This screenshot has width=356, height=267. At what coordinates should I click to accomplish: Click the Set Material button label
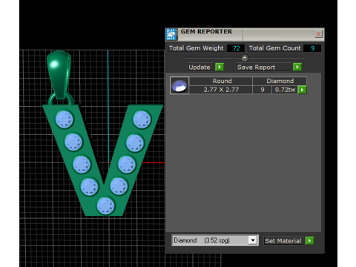pyautogui.click(x=284, y=241)
